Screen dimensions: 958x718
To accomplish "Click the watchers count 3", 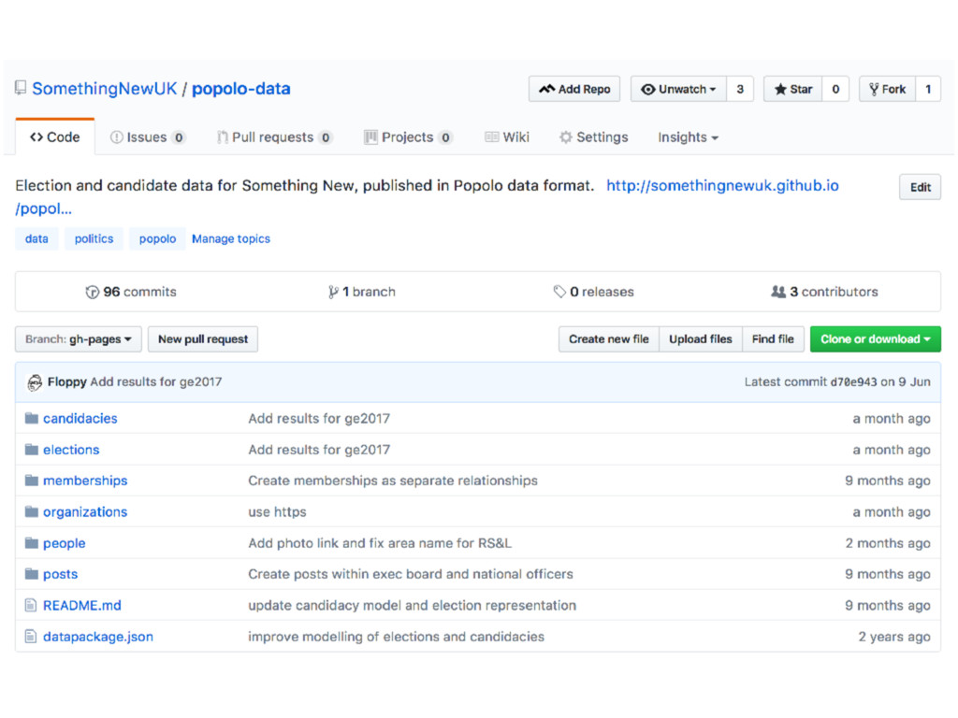I will coord(740,89).
